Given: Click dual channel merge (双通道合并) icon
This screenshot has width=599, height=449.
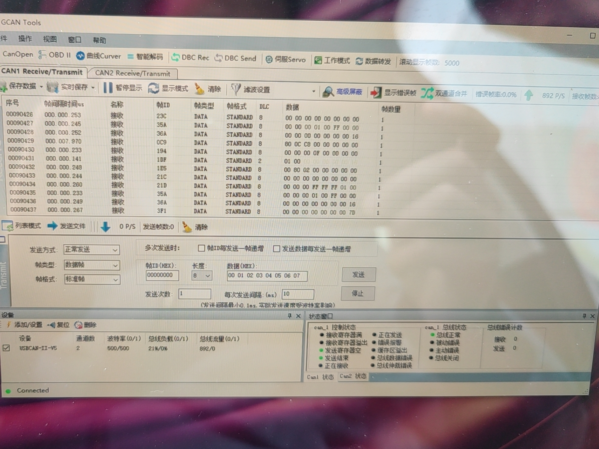Looking at the screenshot, I should (427, 93).
